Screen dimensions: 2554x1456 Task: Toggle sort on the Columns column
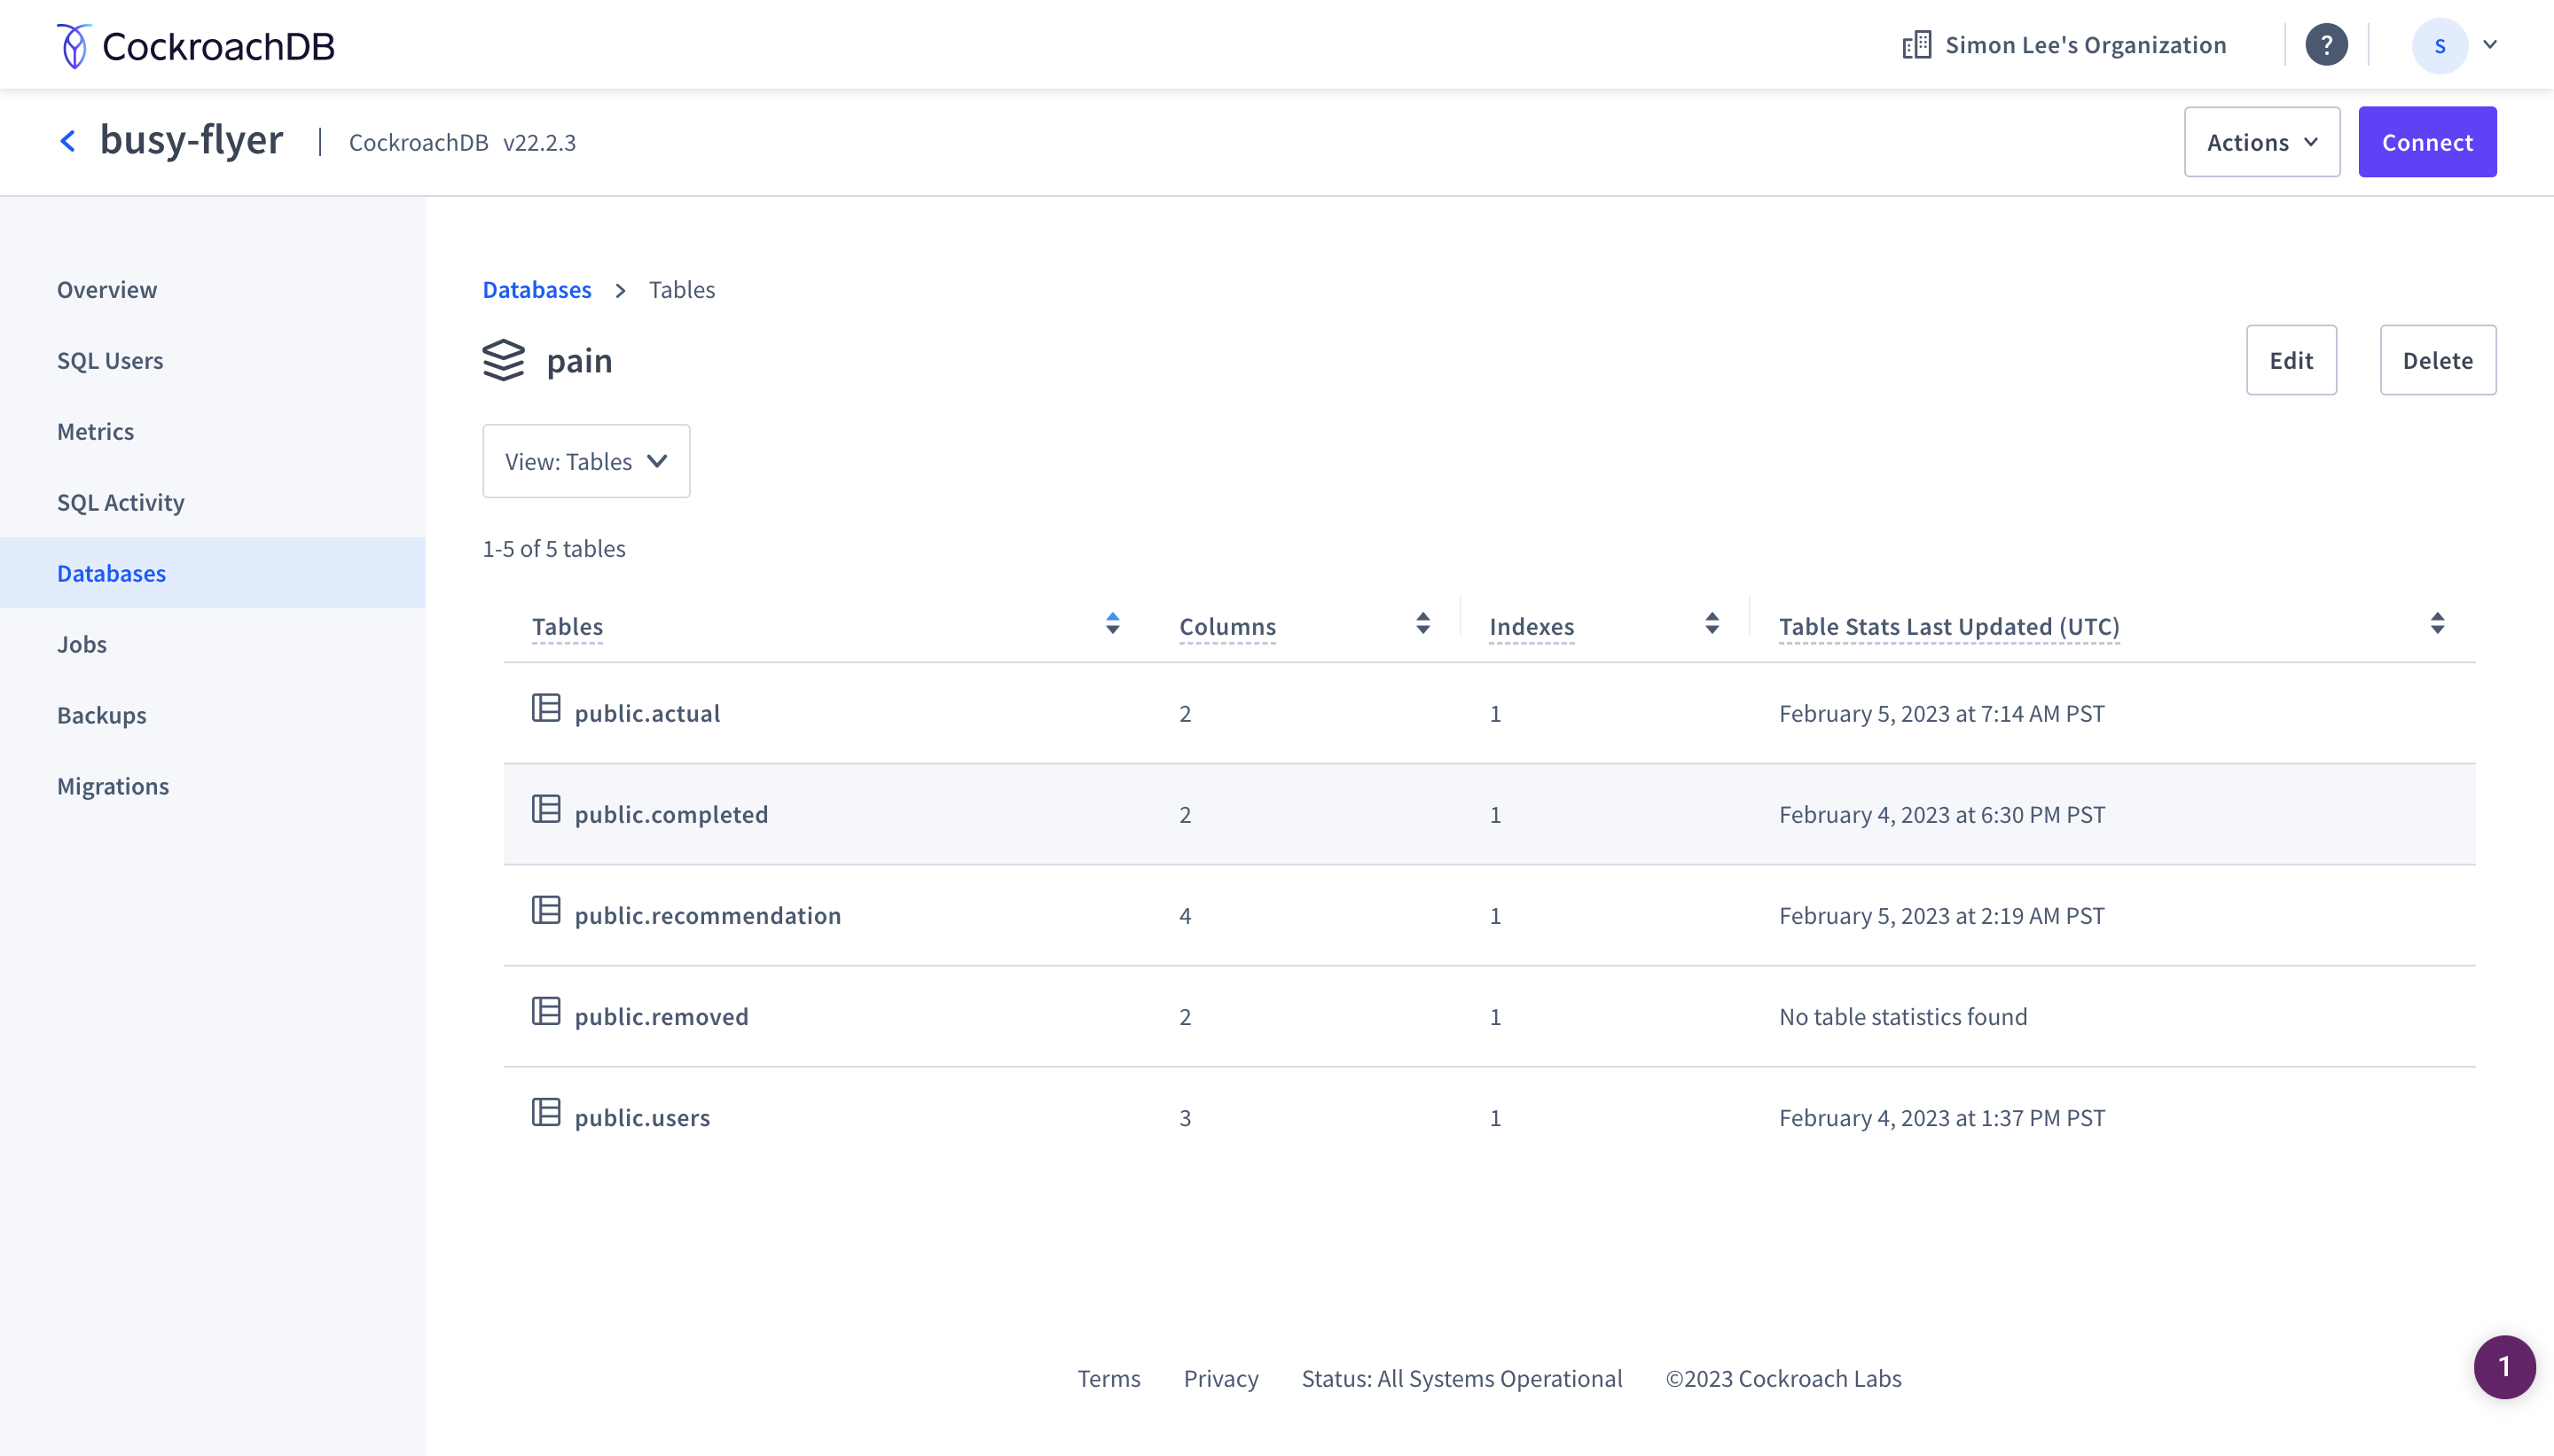point(1422,624)
